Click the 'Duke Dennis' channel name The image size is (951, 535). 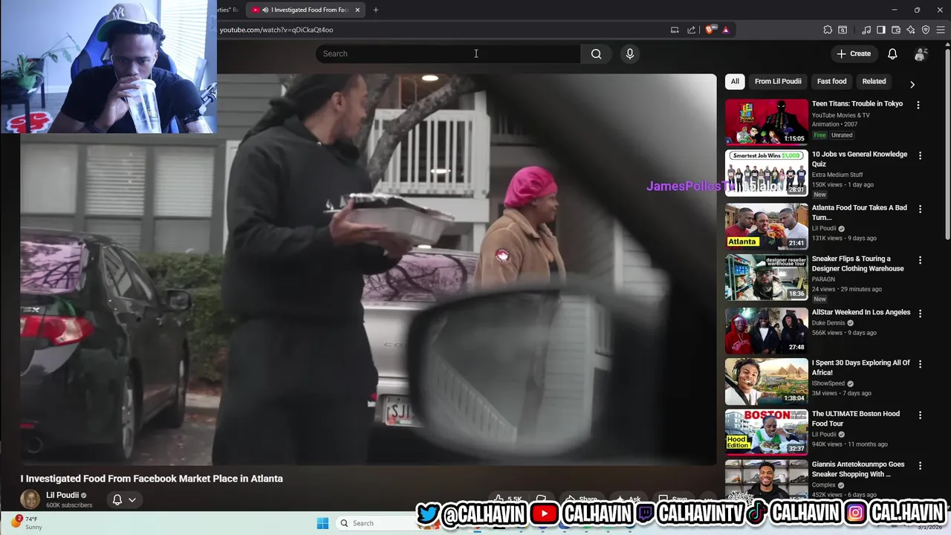pos(828,323)
